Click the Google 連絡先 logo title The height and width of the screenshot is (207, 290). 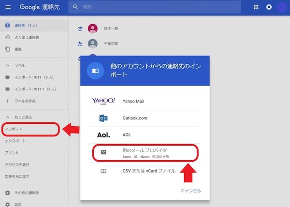pos(40,7)
